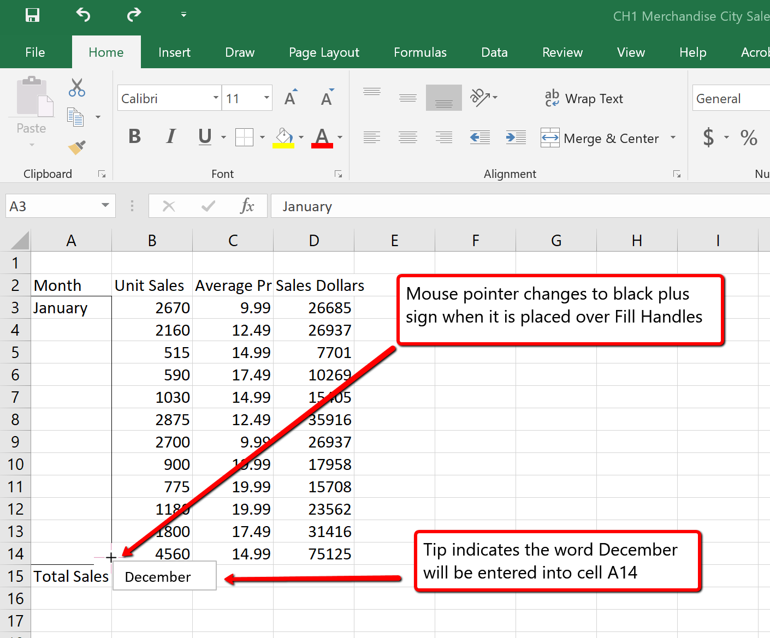
Task: Click the Save icon in the title bar
Action: (32, 15)
